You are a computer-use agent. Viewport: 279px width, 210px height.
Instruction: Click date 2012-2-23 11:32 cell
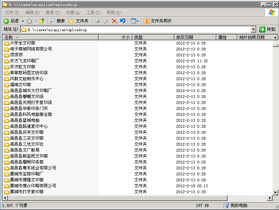tap(192, 61)
